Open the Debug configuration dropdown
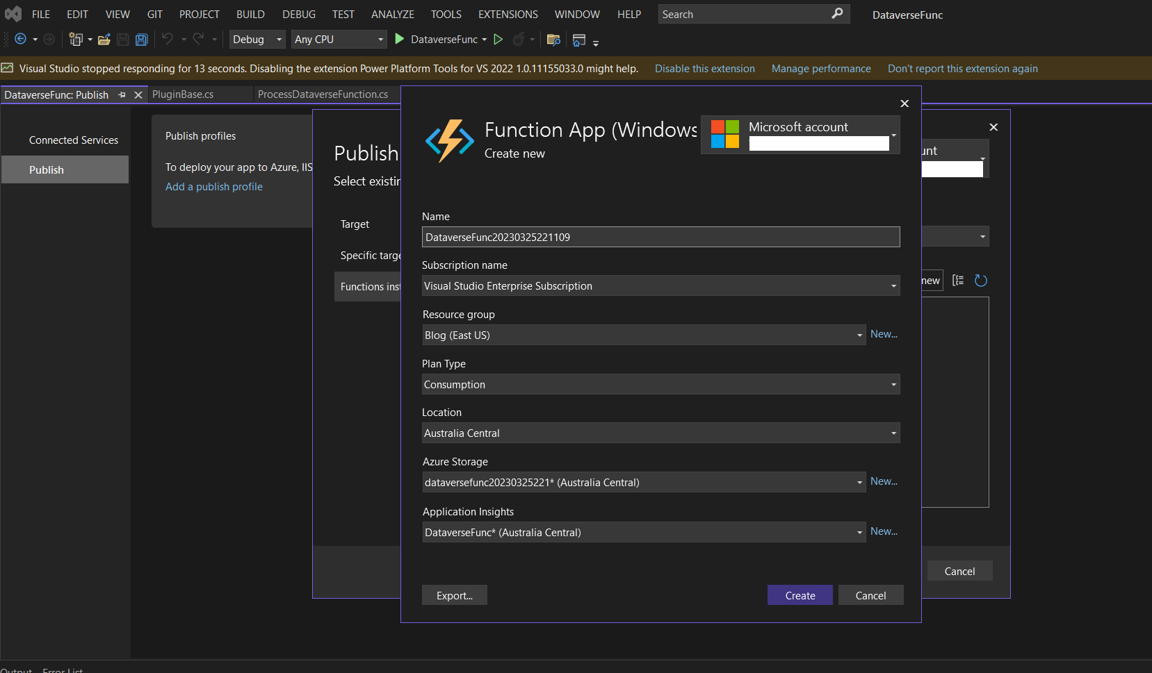1152x673 pixels. (257, 40)
